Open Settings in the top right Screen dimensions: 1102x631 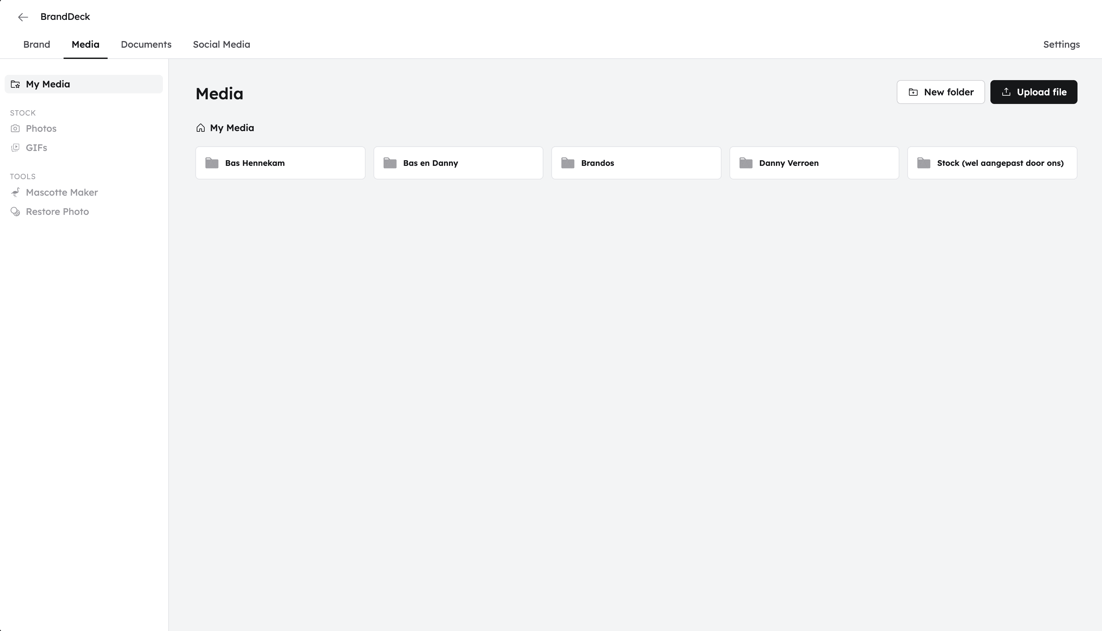coord(1061,45)
